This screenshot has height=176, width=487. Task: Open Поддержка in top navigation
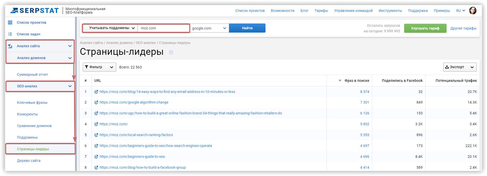[x=418, y=11]
